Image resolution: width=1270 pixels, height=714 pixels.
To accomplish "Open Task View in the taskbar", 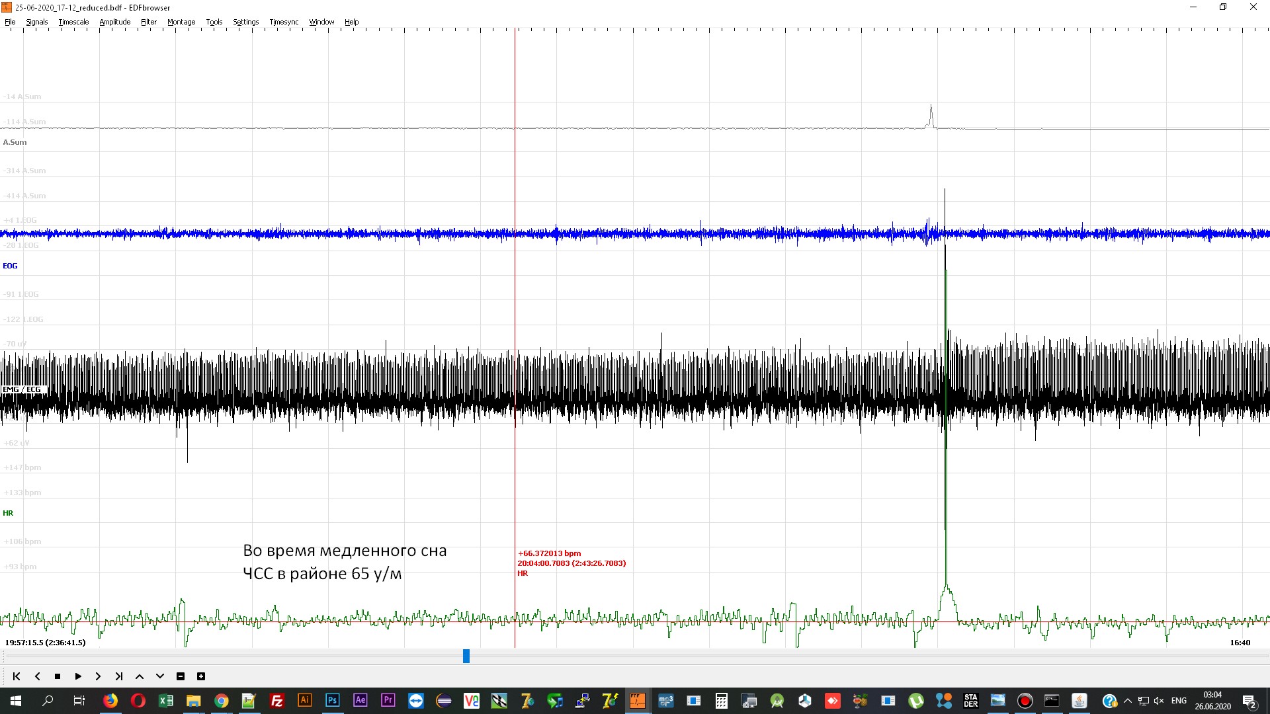I will click(79, 701).
